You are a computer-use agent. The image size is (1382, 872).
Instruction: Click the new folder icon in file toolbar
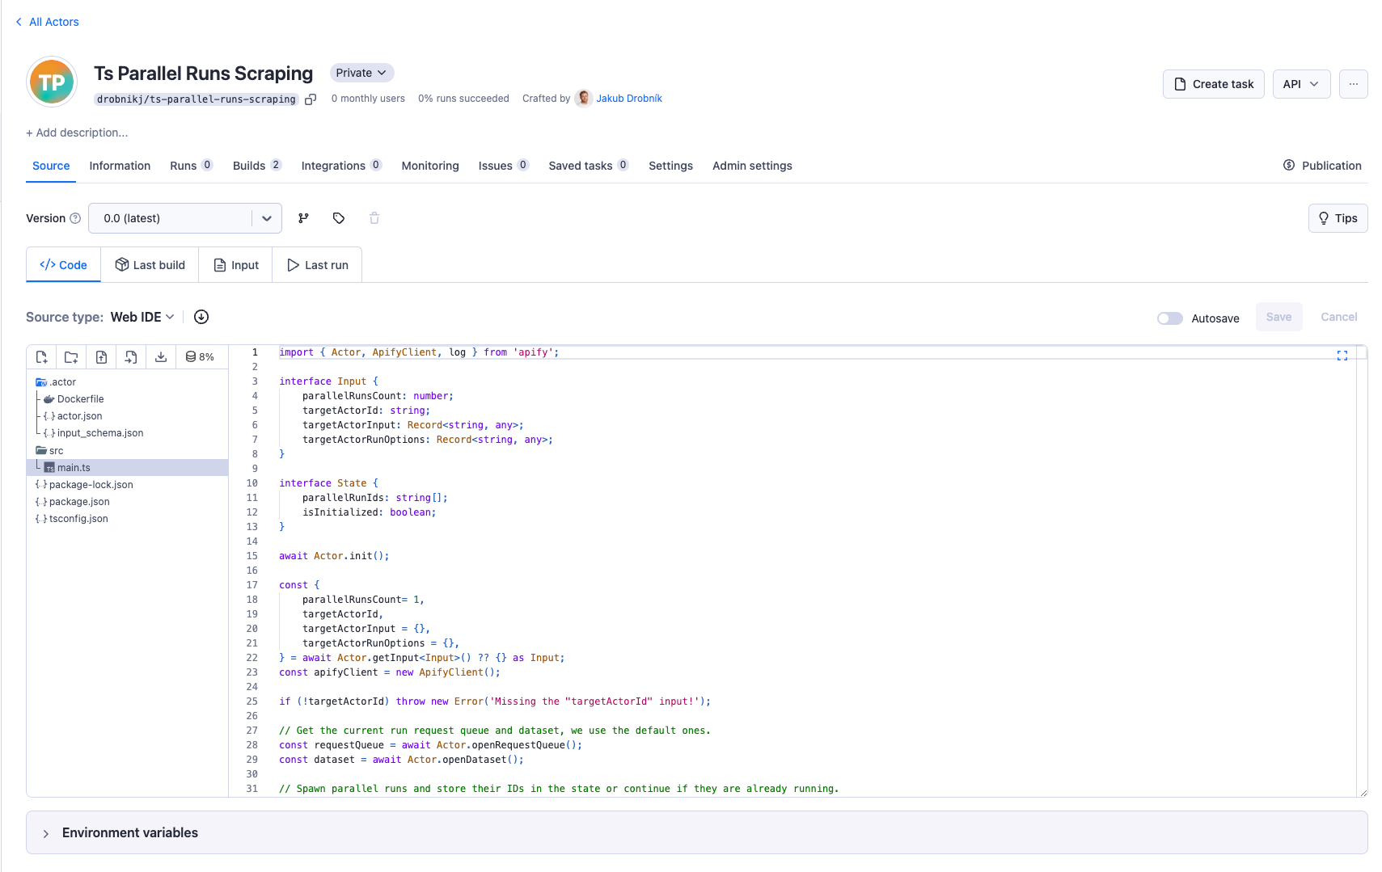coord(71,357)
